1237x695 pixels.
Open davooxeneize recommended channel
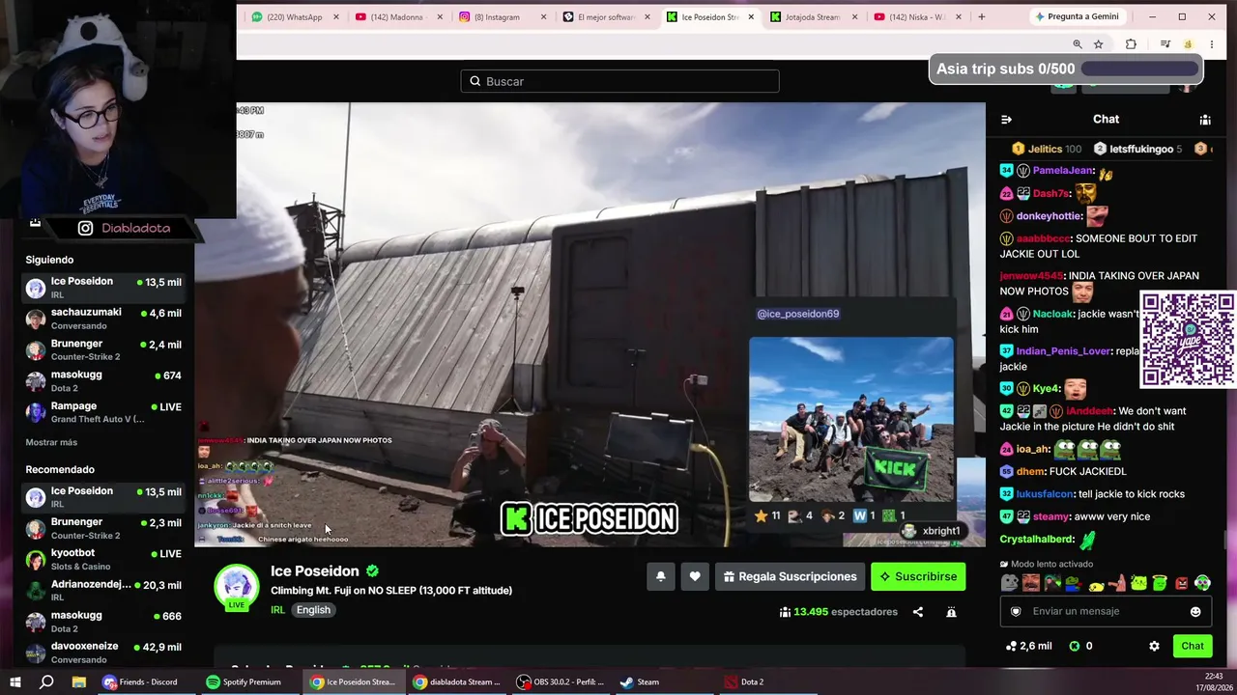(x=102, y=653)
